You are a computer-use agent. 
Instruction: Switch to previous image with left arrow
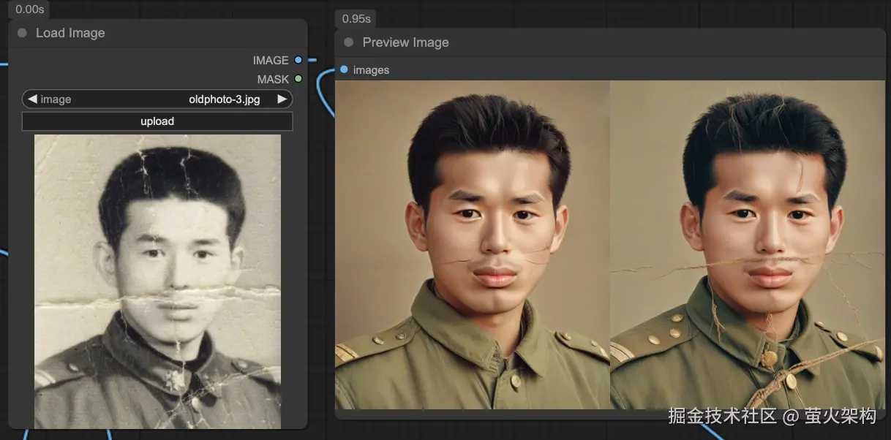point(32,99)
